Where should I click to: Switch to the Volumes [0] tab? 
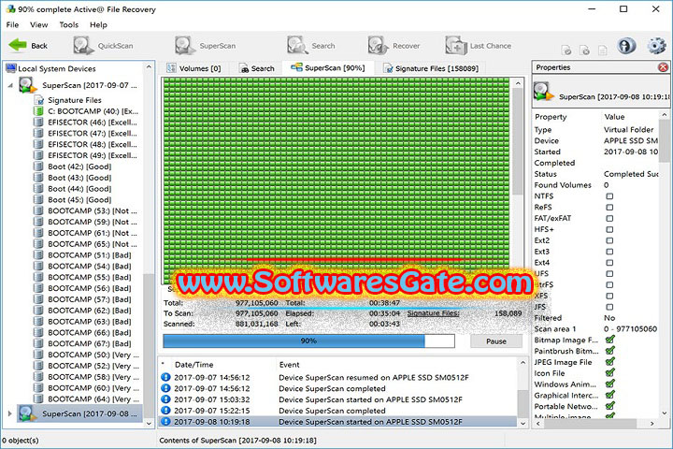[x=194, y=68]
